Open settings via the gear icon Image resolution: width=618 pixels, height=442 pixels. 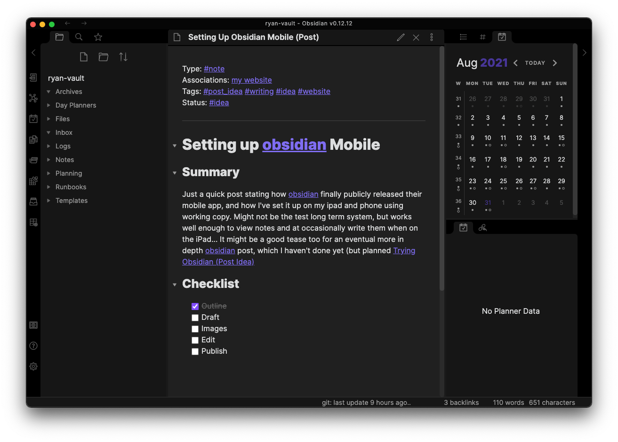tap(33, 366)
